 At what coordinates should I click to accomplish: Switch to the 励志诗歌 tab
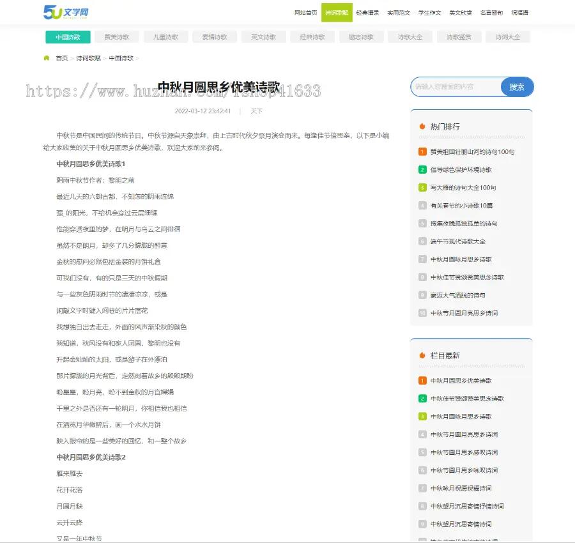tap(360, 36)
